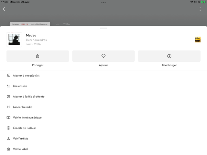The height and width of the screenshot is (155, 207).
Task: Tap the download arrow icon button
Action: (169, 56)
